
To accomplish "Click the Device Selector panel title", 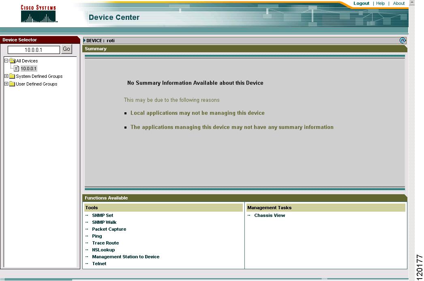I will 20,40.
